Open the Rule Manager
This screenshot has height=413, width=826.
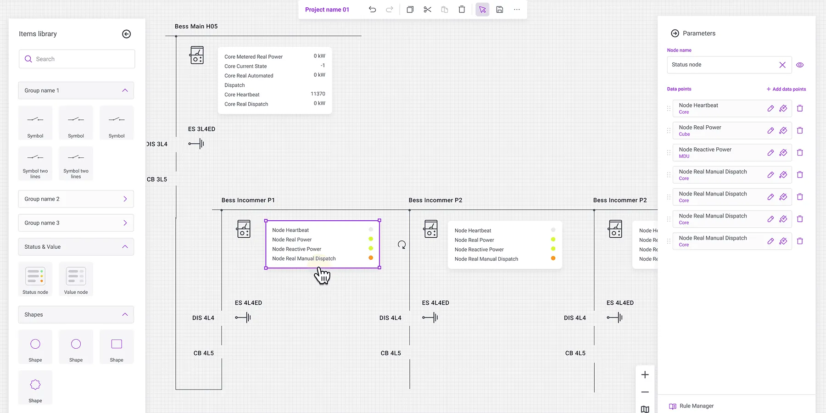692,406
